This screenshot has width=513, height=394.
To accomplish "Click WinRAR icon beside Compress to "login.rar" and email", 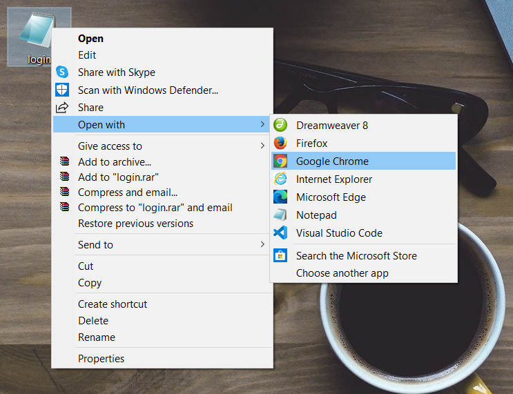I will tap(64, 207).
